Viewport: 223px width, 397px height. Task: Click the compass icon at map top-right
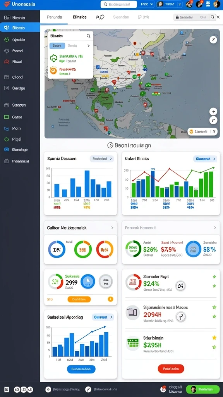coord(213,40)
